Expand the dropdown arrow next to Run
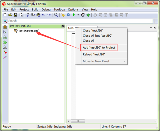160x131 pixels. click(78, 15)
